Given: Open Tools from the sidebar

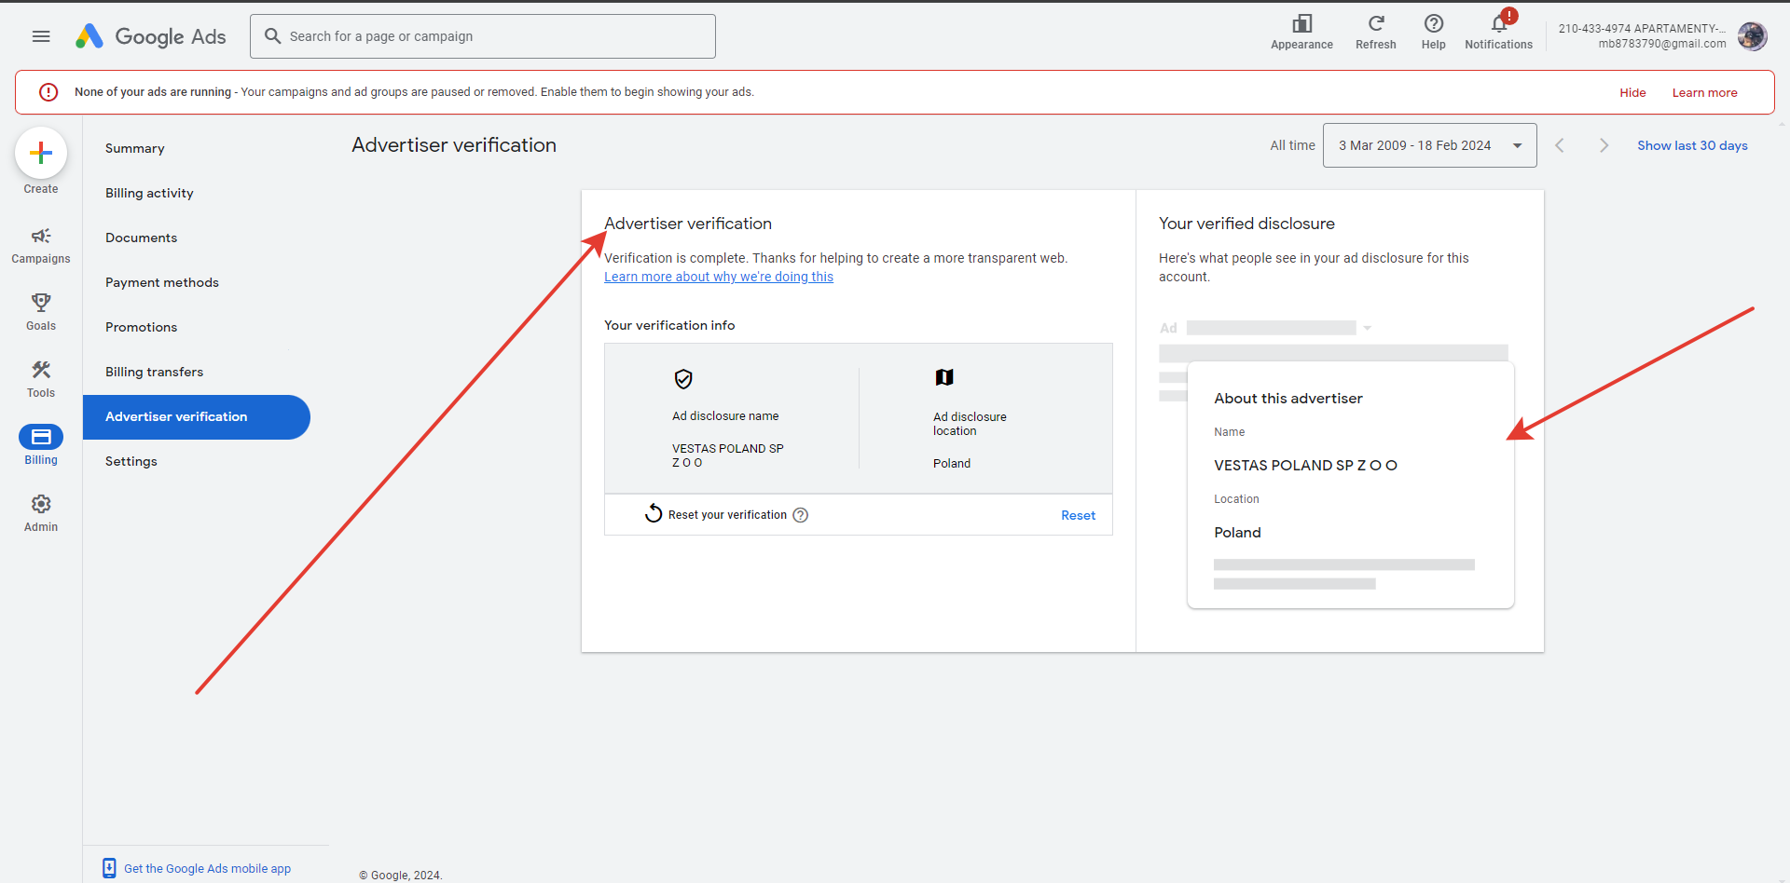Looking at the screenshot, I should [41, 380].
